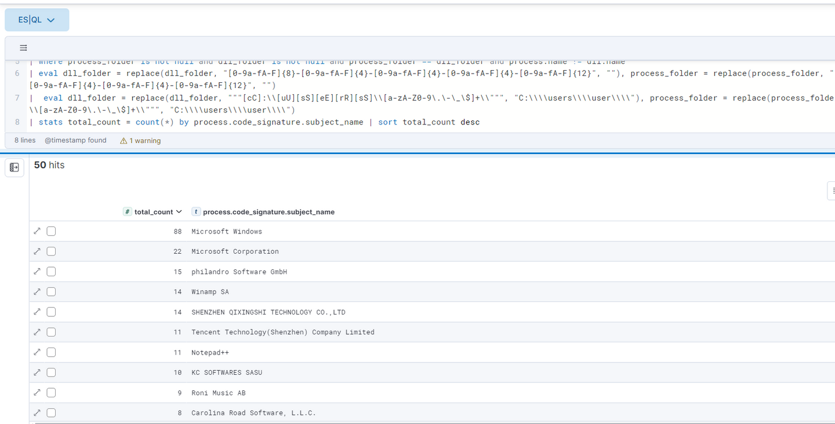This screenshot has height=424, width=835.
Task: Open the total_count column sort chevron
Action: [179, 212]
